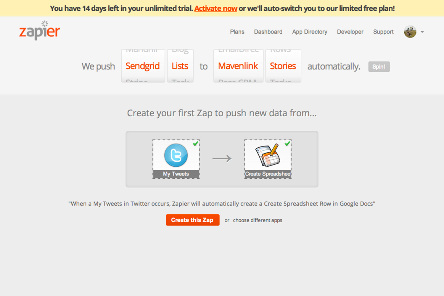
Task: Follow the Activate now link
Action: coord(216,9)
